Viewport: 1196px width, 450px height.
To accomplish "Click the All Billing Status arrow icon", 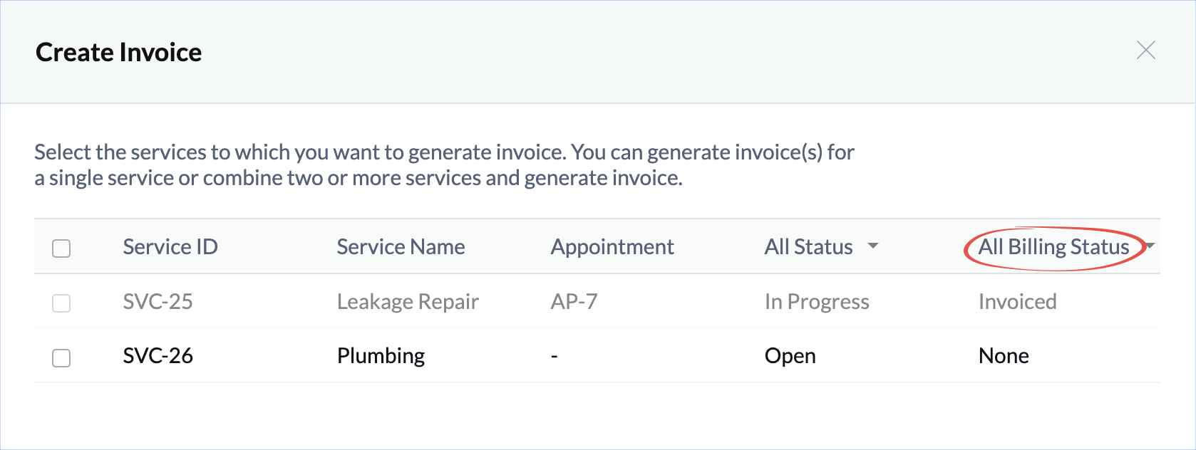I will tap(1150, 246).
